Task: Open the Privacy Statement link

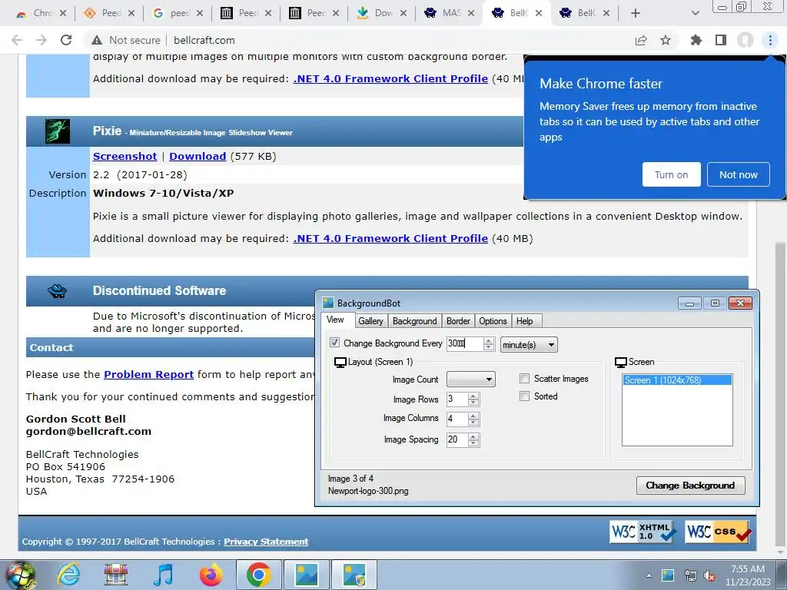Action: click(x=266, y=542)
